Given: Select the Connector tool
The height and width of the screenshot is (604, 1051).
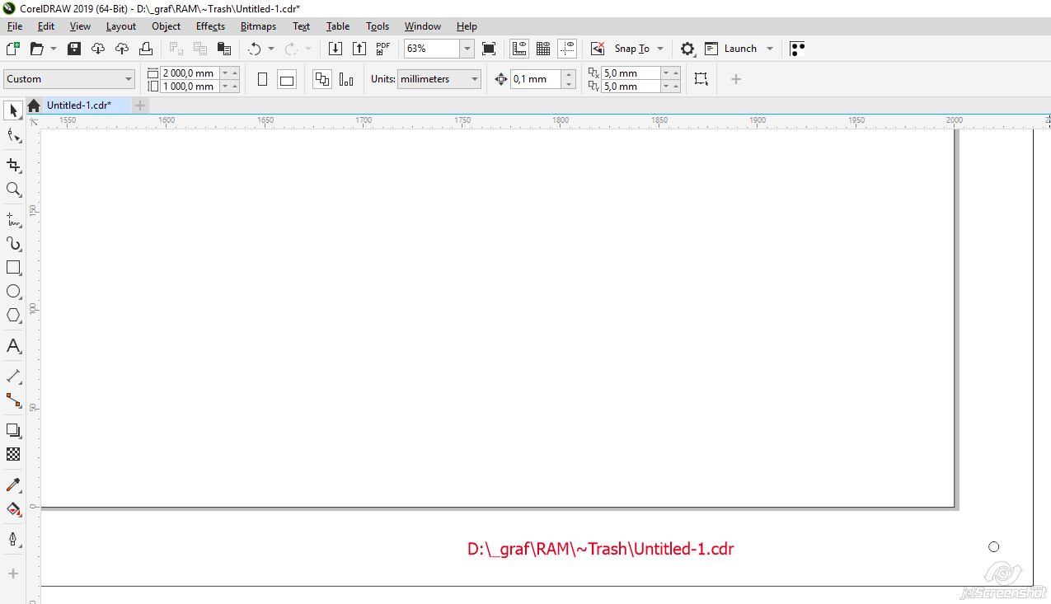Looking at the screenshot, I should click(13, 400).
